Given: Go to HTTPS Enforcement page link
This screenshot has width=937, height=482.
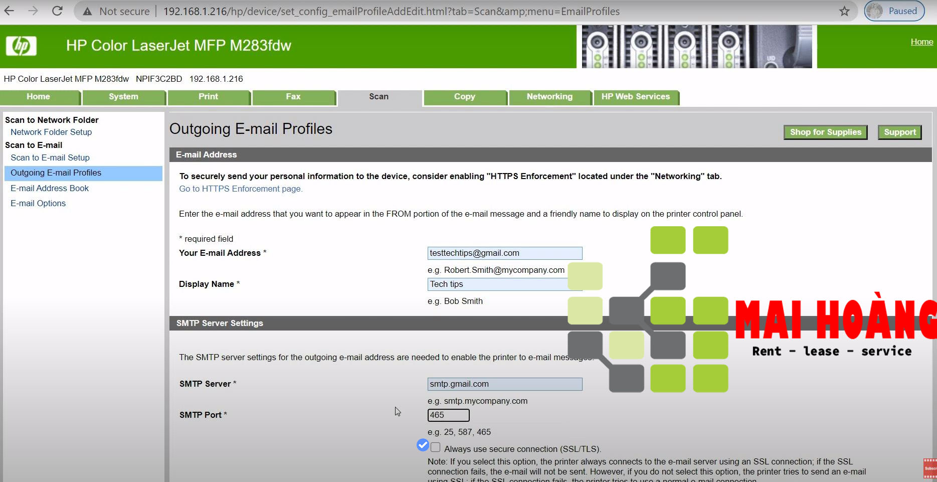Looking at the screenshot, I should point(241,189).
